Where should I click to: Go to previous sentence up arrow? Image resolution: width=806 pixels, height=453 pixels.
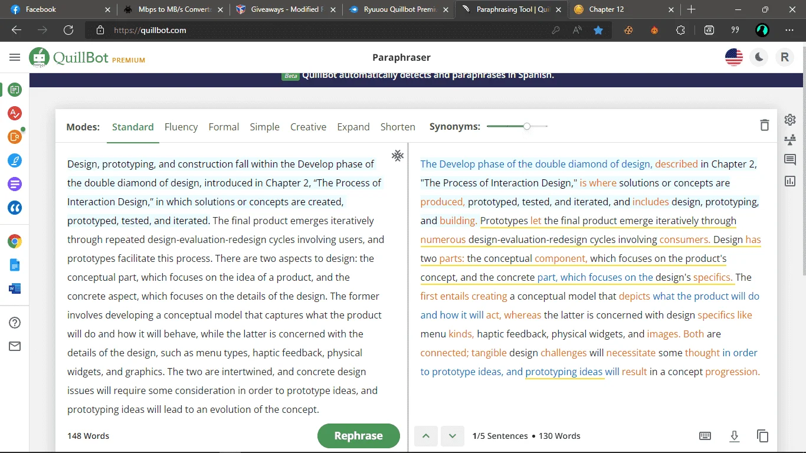click(x=426, y=436)
